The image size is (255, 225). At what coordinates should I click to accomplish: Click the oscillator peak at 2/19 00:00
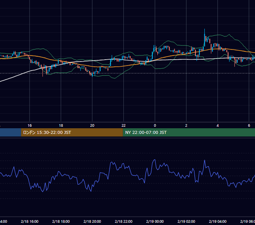tap(154, 160)
